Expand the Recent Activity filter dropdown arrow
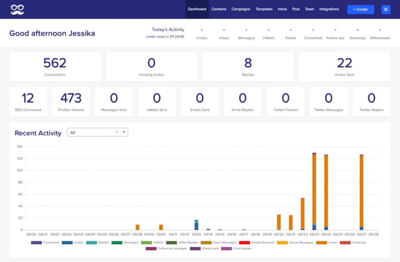Viewport: 400px width, 262px height. pos(124,132)
